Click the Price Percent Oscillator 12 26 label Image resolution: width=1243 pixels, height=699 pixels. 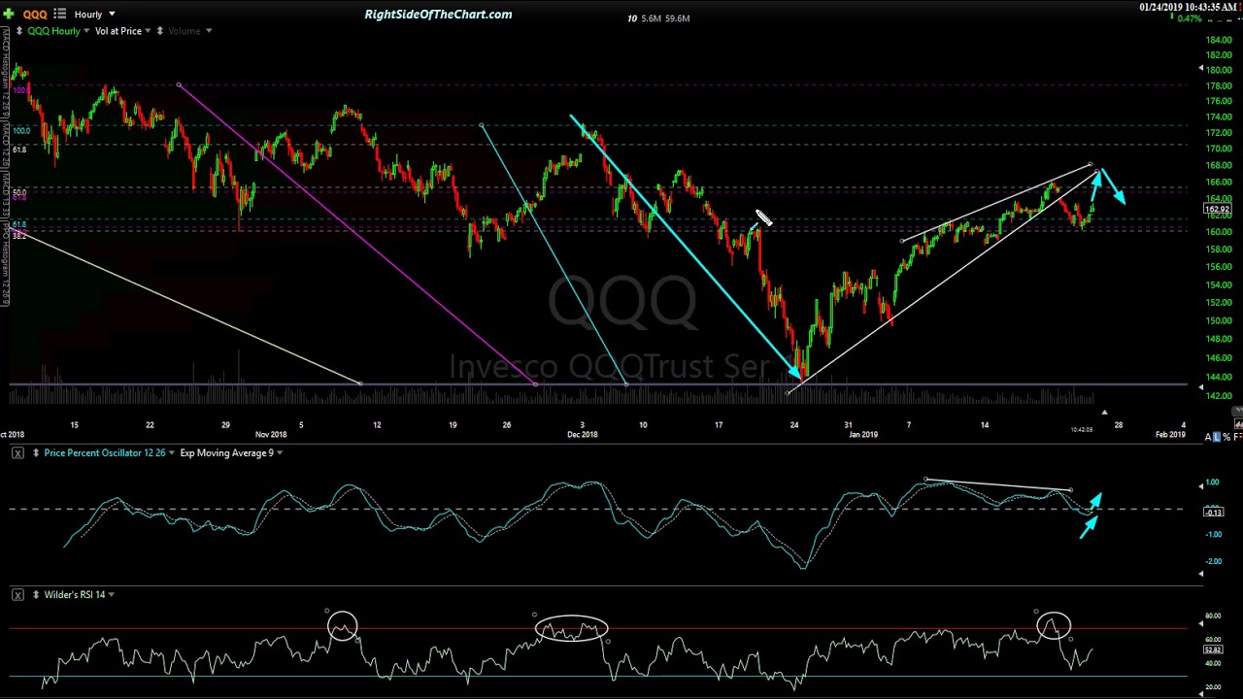click(104, 453)
